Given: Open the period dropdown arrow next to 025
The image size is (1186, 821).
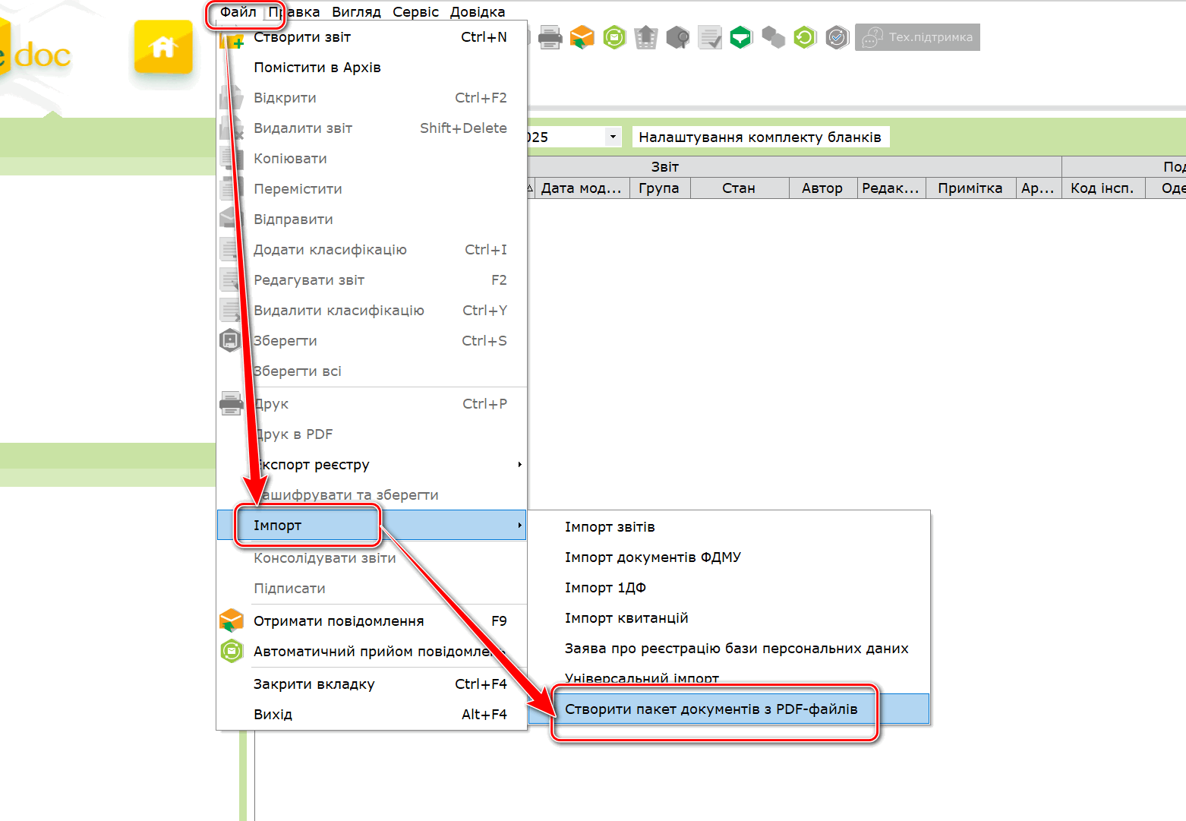Looking at the screenshot, I should [612, 137].
